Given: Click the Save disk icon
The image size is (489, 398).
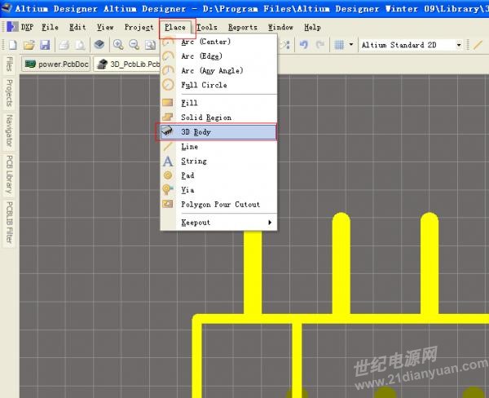Looking at the screenshot, I should pos(45,45).
